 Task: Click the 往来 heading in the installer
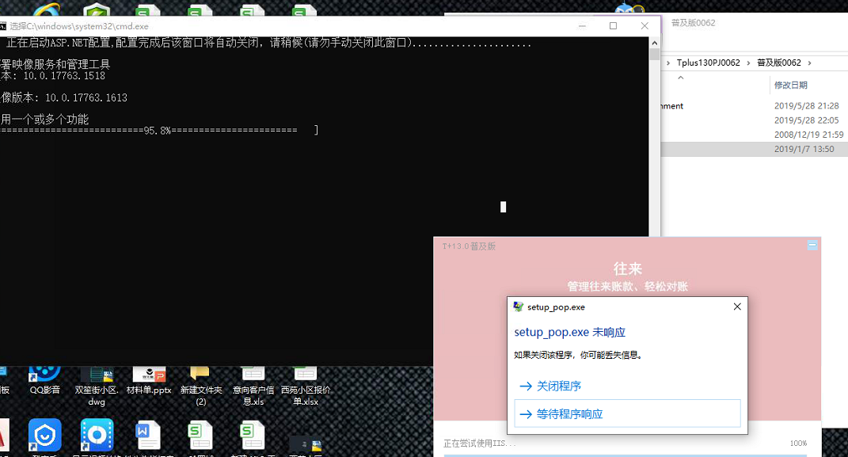pos(627,268)
